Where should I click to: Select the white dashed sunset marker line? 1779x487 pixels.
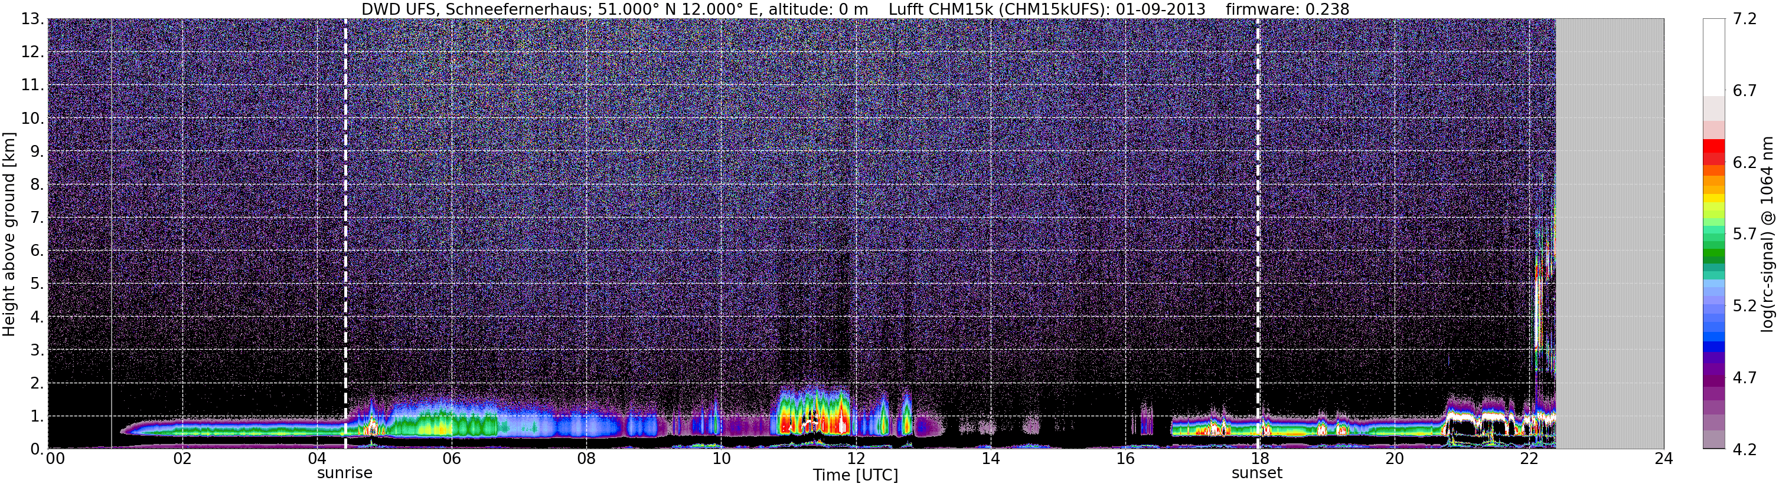(1258, 234)
